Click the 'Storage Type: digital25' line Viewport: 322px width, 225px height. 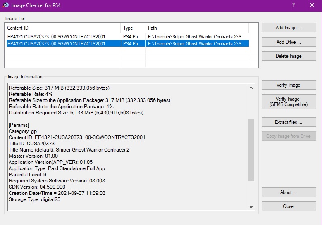34,199
